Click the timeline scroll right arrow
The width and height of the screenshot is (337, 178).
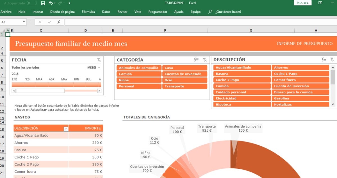[99, 91]
